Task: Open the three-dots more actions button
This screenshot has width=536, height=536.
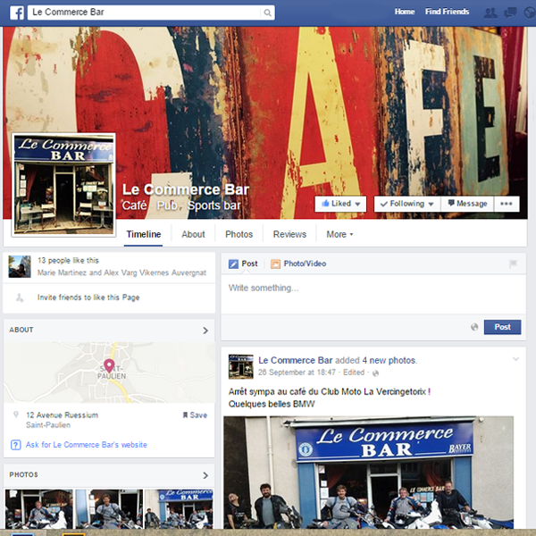Action: 507,204
